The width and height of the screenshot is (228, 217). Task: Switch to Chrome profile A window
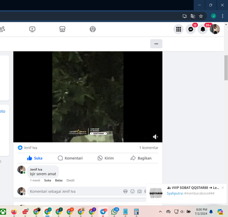(70, 212)
